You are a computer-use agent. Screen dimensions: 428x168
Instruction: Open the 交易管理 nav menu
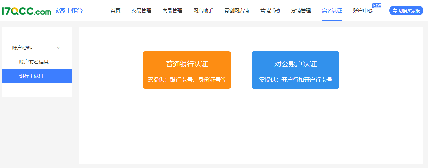[141, 11]
